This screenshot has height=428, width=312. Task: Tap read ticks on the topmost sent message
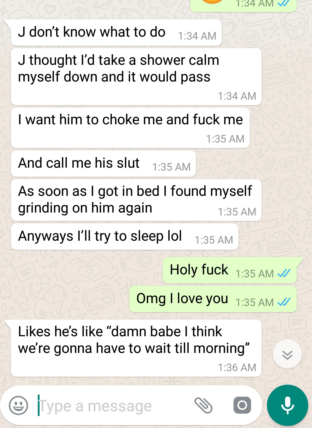tap(284, 3)
